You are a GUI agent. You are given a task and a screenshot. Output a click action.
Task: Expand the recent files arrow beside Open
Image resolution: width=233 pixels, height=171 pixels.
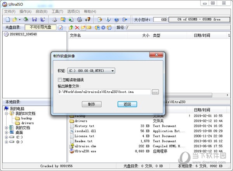(x=20, y=19)
